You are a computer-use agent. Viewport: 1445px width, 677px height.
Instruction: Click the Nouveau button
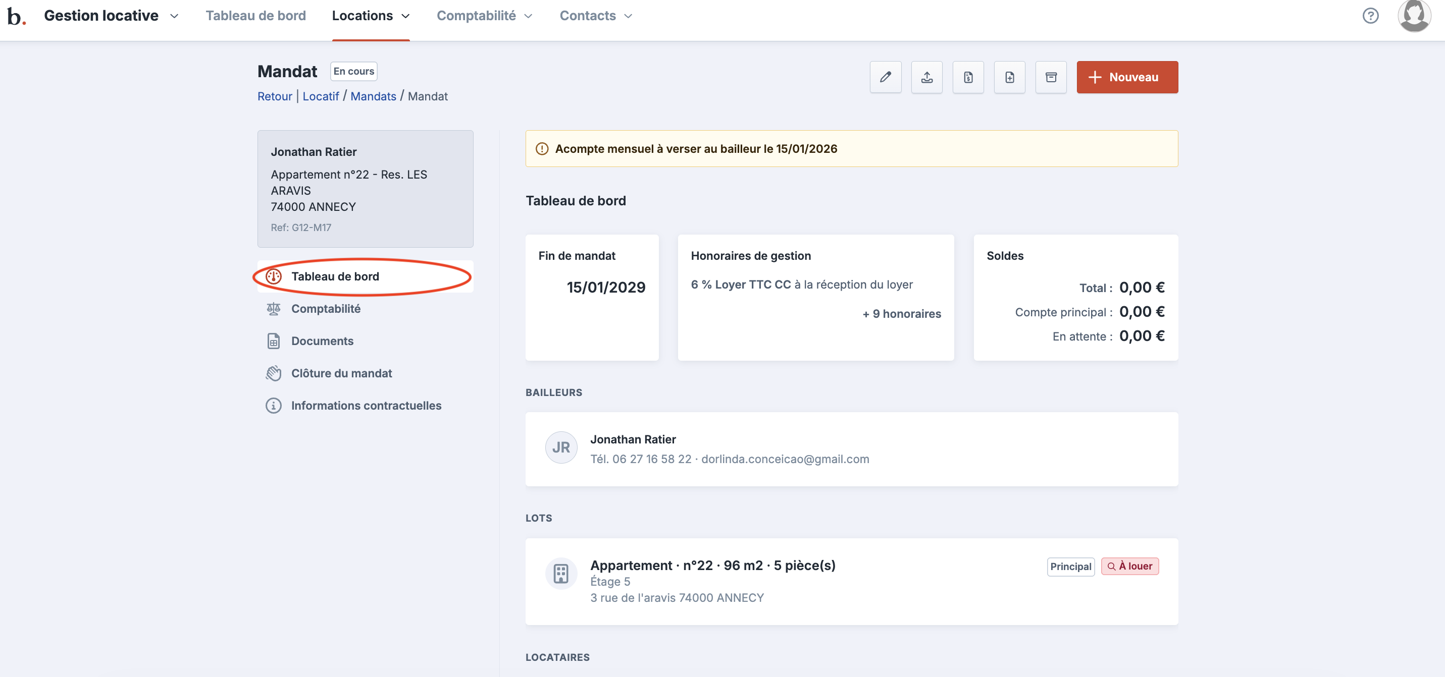1127,77
